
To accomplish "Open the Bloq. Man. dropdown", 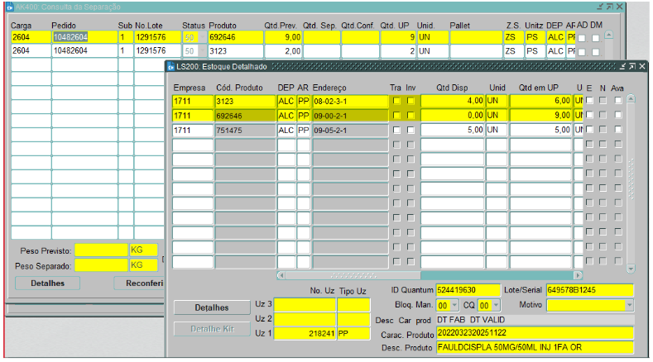I will pyautogui.click(x=454, y=306).
